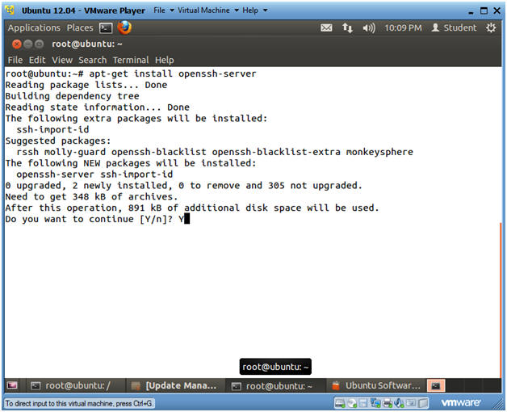Switch to root@ubuntu: / taskbar window

coord(75,385)
